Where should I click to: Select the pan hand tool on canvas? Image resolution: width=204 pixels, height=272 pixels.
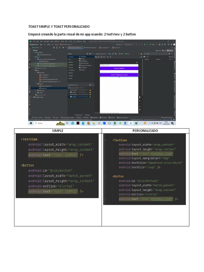(139, 97)
